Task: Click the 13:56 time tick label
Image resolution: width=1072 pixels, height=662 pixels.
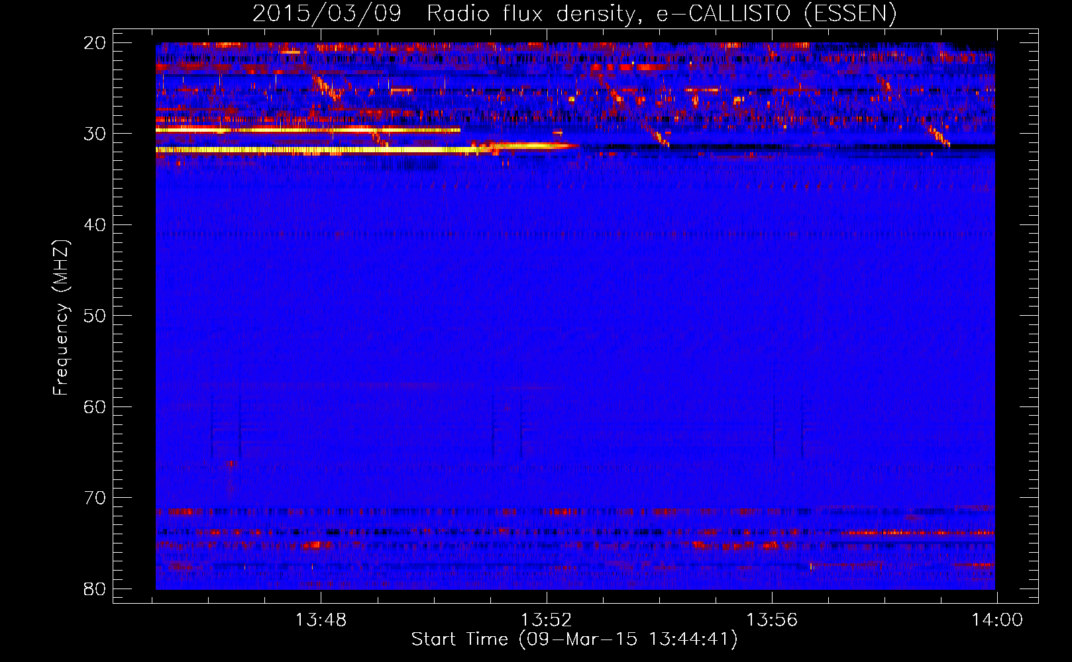Action: 772,620
